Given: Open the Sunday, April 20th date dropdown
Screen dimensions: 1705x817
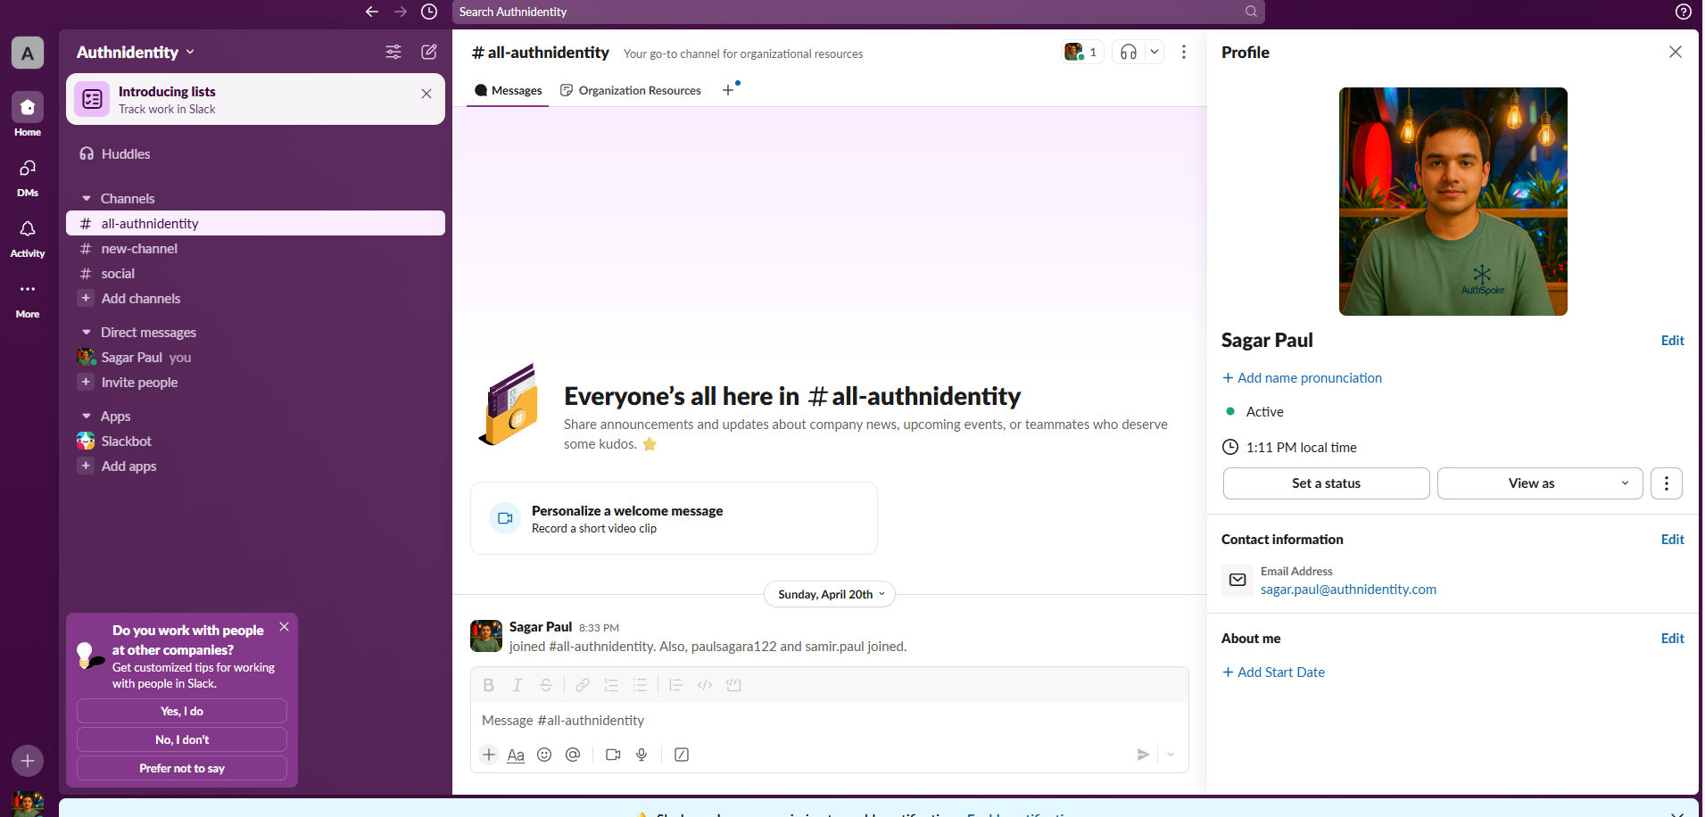Looking at the screenshot, I should tap(830, 594).
